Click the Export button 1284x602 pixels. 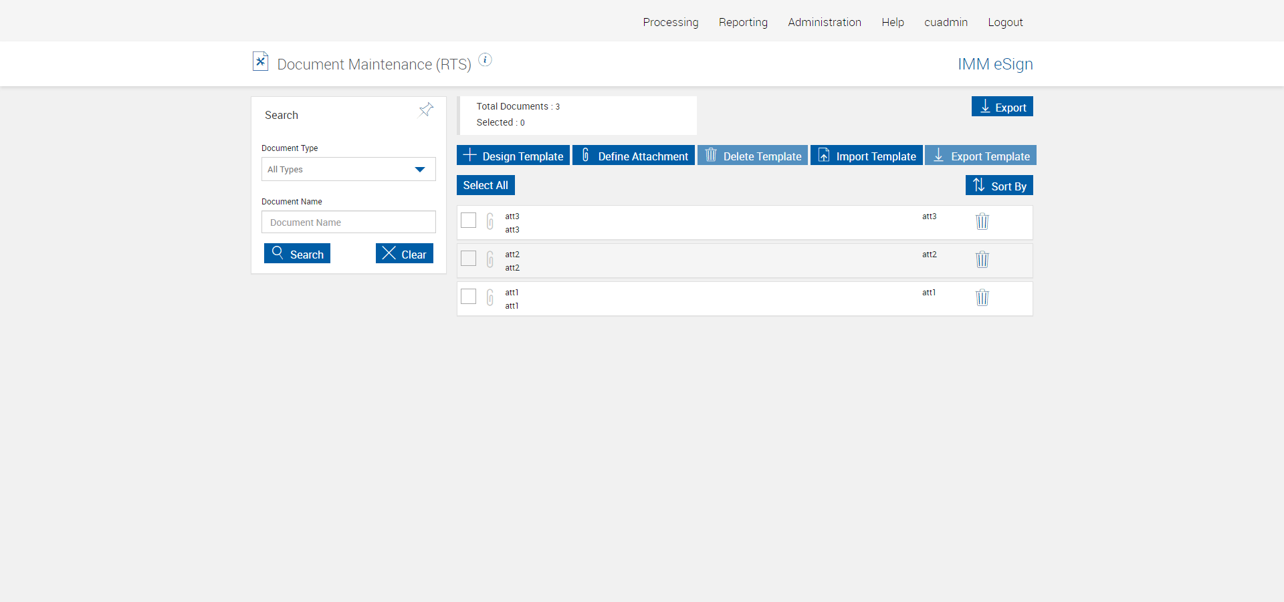tap(1002, 107)
